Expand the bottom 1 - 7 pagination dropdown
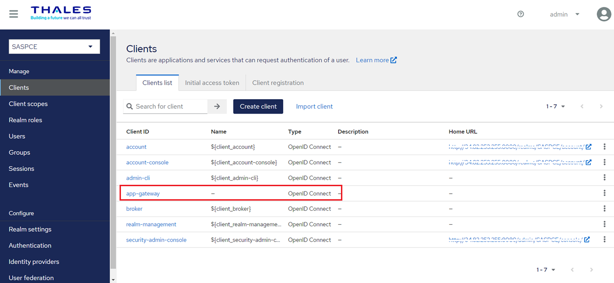Image resolution: width=614 pixels, height=283 pixels. (x=546, y=270)
